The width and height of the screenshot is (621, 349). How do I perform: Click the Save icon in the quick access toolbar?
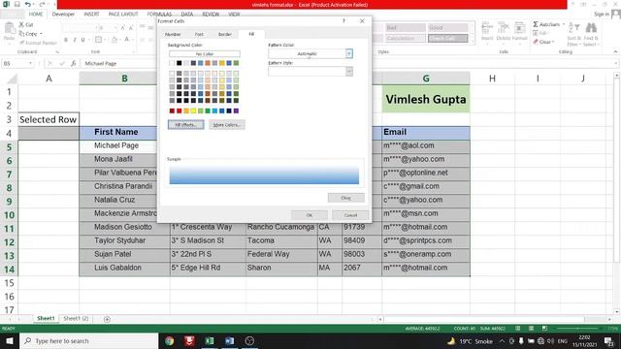(16, 4)
